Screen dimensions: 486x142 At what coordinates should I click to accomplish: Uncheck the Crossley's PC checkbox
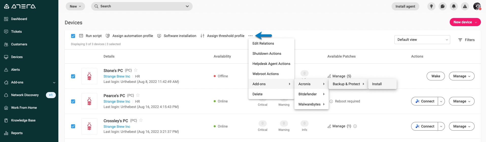(x=73, y=126)
